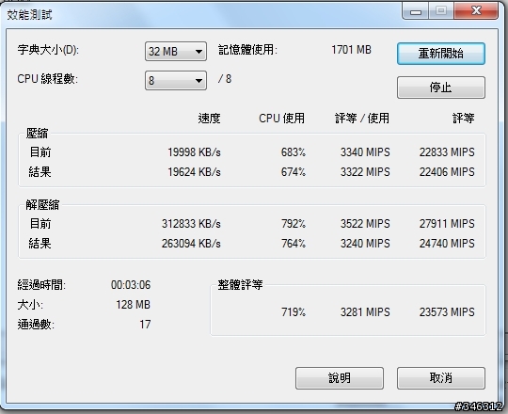Viewport: 508px width, 414px height.
Task: Click the overall 3281 MIPS value
Action: click(365, 312)
